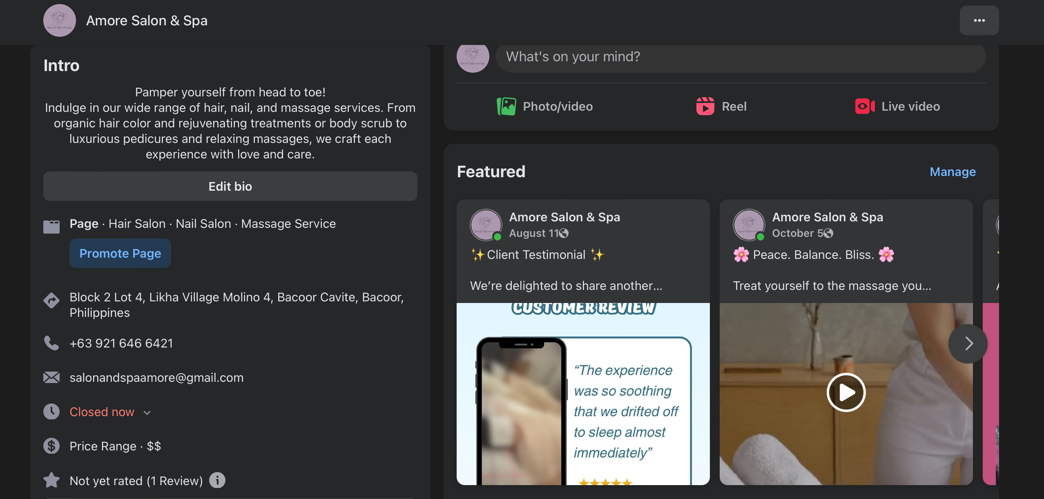
Task: Click the email envelope icon
Action: 51,377
